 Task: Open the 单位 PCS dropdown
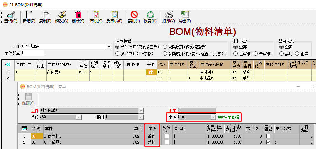click(x=79, y=117)
